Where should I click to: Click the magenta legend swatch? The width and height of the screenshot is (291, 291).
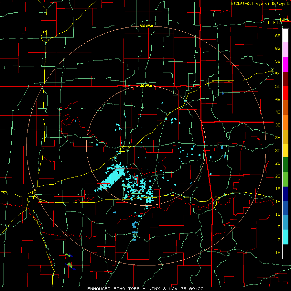[286, 64]
